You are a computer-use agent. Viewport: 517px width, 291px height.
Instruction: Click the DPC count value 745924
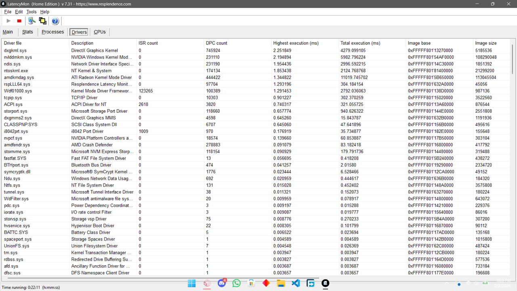213,51
